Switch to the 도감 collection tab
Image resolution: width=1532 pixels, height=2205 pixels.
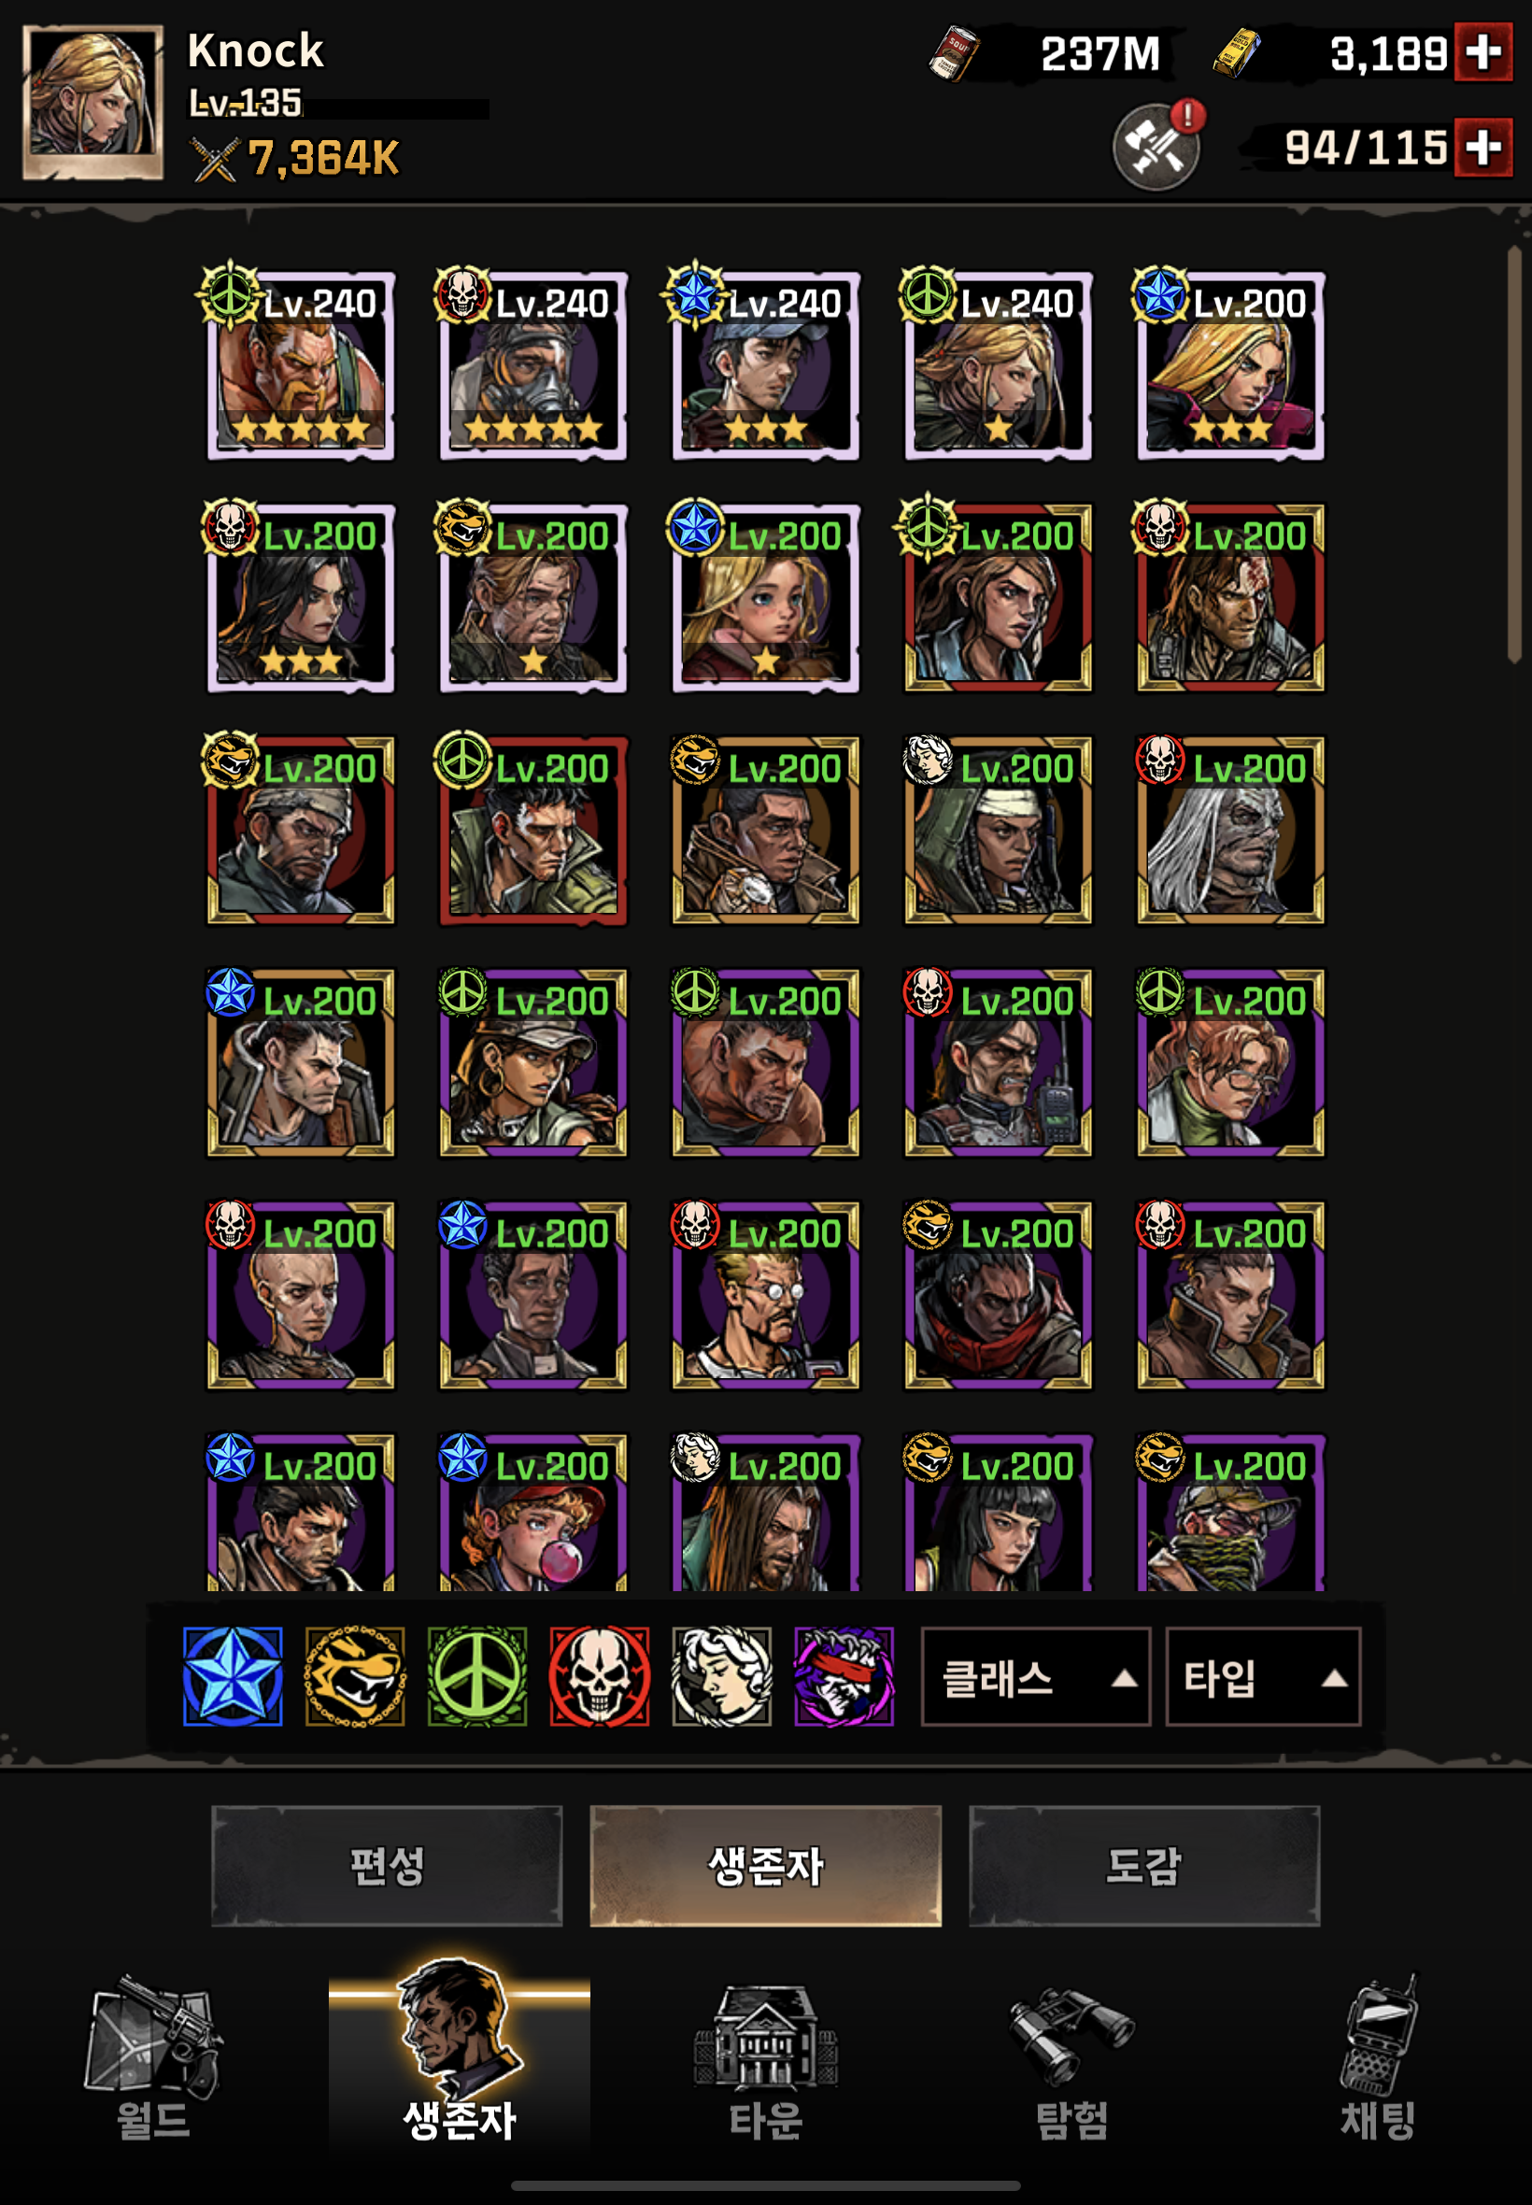tap(1144, 1865)
